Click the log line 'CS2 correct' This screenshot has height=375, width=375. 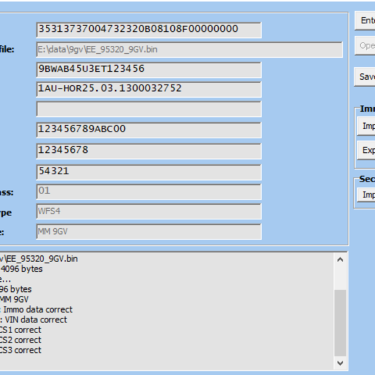[x=21, y=340]
